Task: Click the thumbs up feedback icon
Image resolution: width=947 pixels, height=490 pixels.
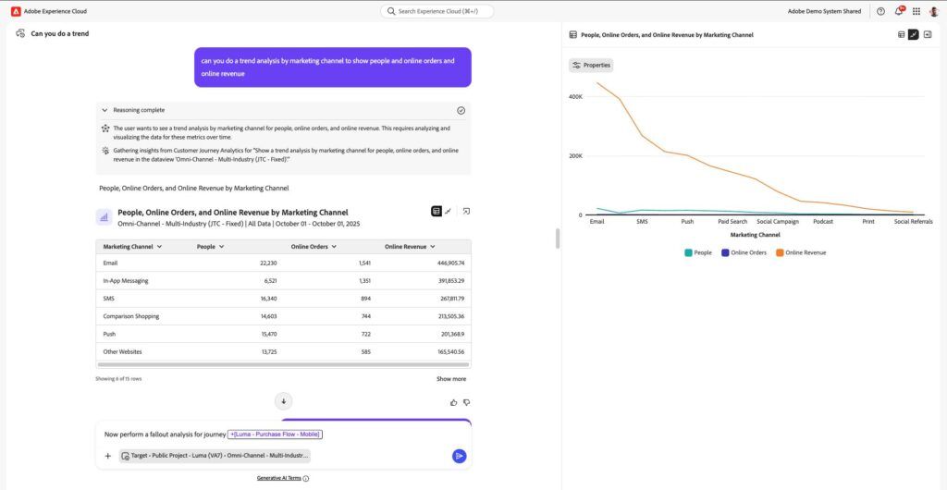Action: pyautogui.click(x=453, y=402)
